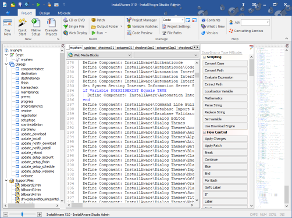Click the Evaluate Expression command
This screenshot has height=218, width=292.
[225, 77]
